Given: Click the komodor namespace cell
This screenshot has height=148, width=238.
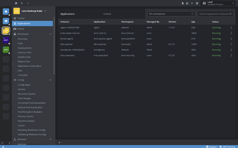Looking at the screenshot, I should coord(126,44).
